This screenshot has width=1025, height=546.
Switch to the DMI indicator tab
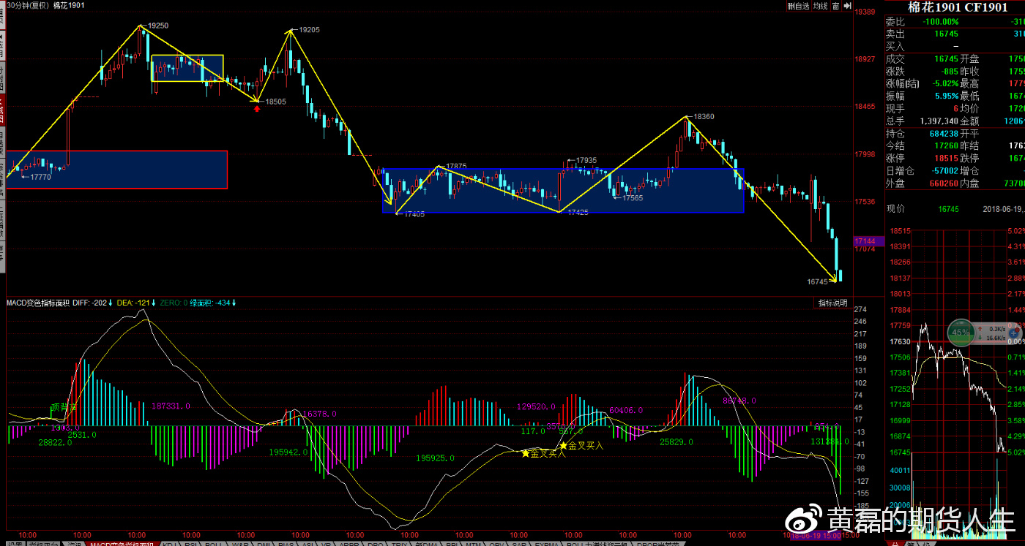[x=265, y=542]
